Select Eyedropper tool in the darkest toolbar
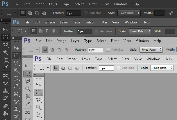177x120 pixels. point(6,67)
